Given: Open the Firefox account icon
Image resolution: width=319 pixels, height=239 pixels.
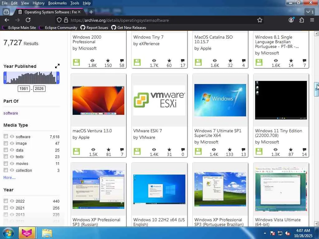Looking at the screenshot, I should (x=291, y=20).
